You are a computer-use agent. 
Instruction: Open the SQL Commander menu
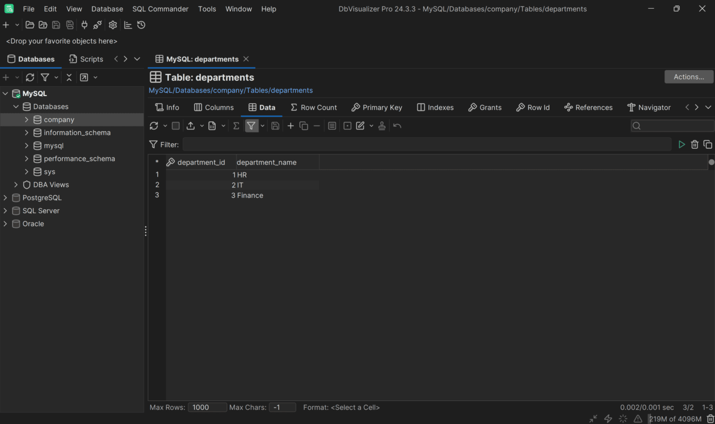click(x=160, y=8)
